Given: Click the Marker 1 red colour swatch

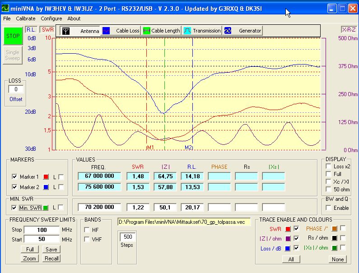Looking at the screenshot, I should point(46,177).
